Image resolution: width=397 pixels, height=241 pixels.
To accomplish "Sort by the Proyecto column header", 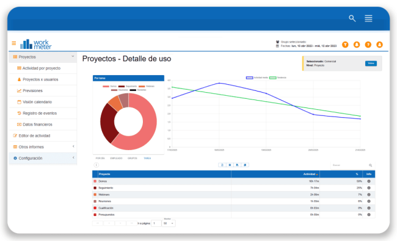I will (104, 174).
